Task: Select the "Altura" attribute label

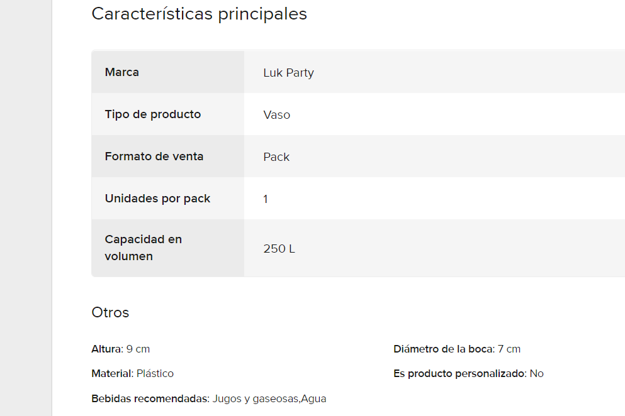Action: (x=106, y=349)
